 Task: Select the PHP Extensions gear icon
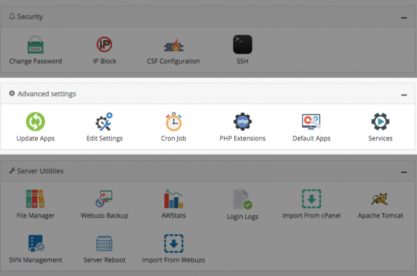click(x=242, y=121)
